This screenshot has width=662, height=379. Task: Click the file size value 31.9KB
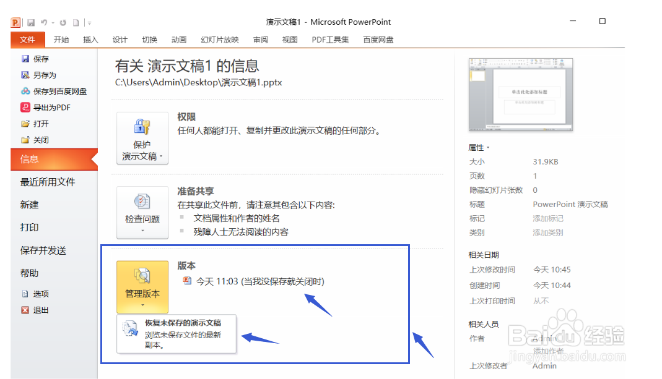pos(546,162)
